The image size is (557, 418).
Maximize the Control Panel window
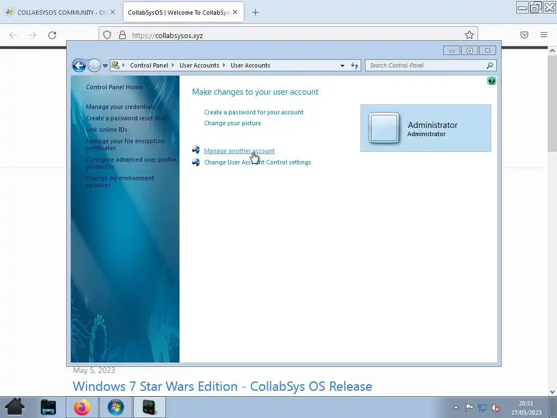(x=469, y=51)
